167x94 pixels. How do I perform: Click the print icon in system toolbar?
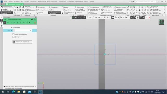click(15, 10)
